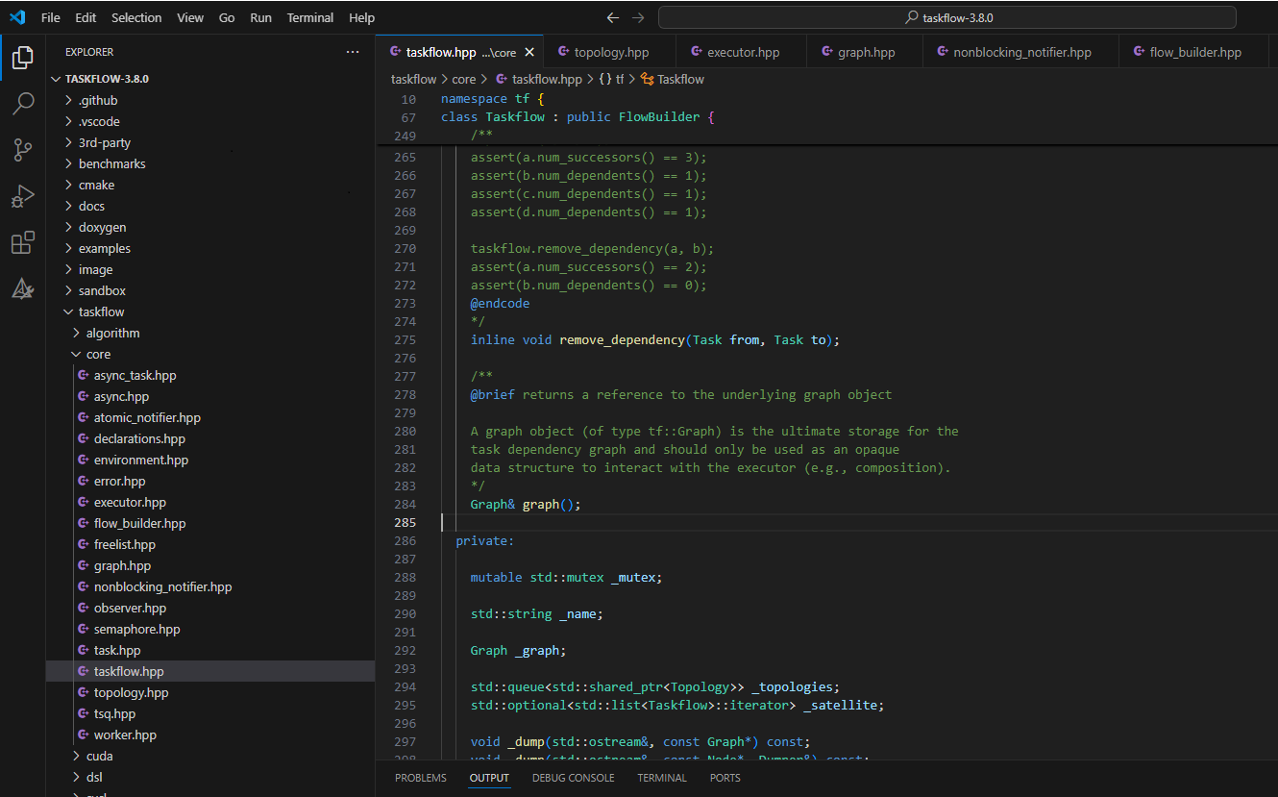Click the bottom activity bar extension icon
Viewport: 1278px width, 797px height.
coord(23,288)
